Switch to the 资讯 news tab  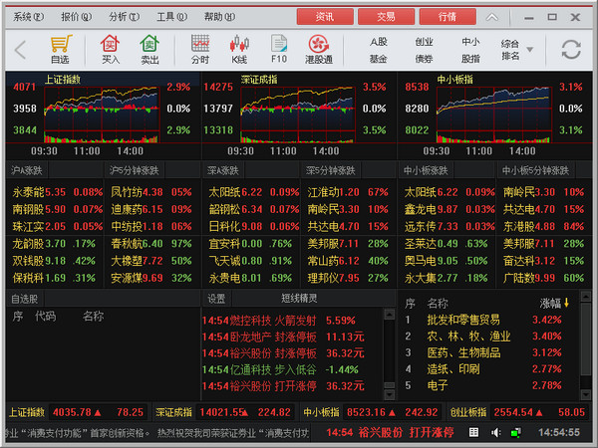(x=325, y=17)
